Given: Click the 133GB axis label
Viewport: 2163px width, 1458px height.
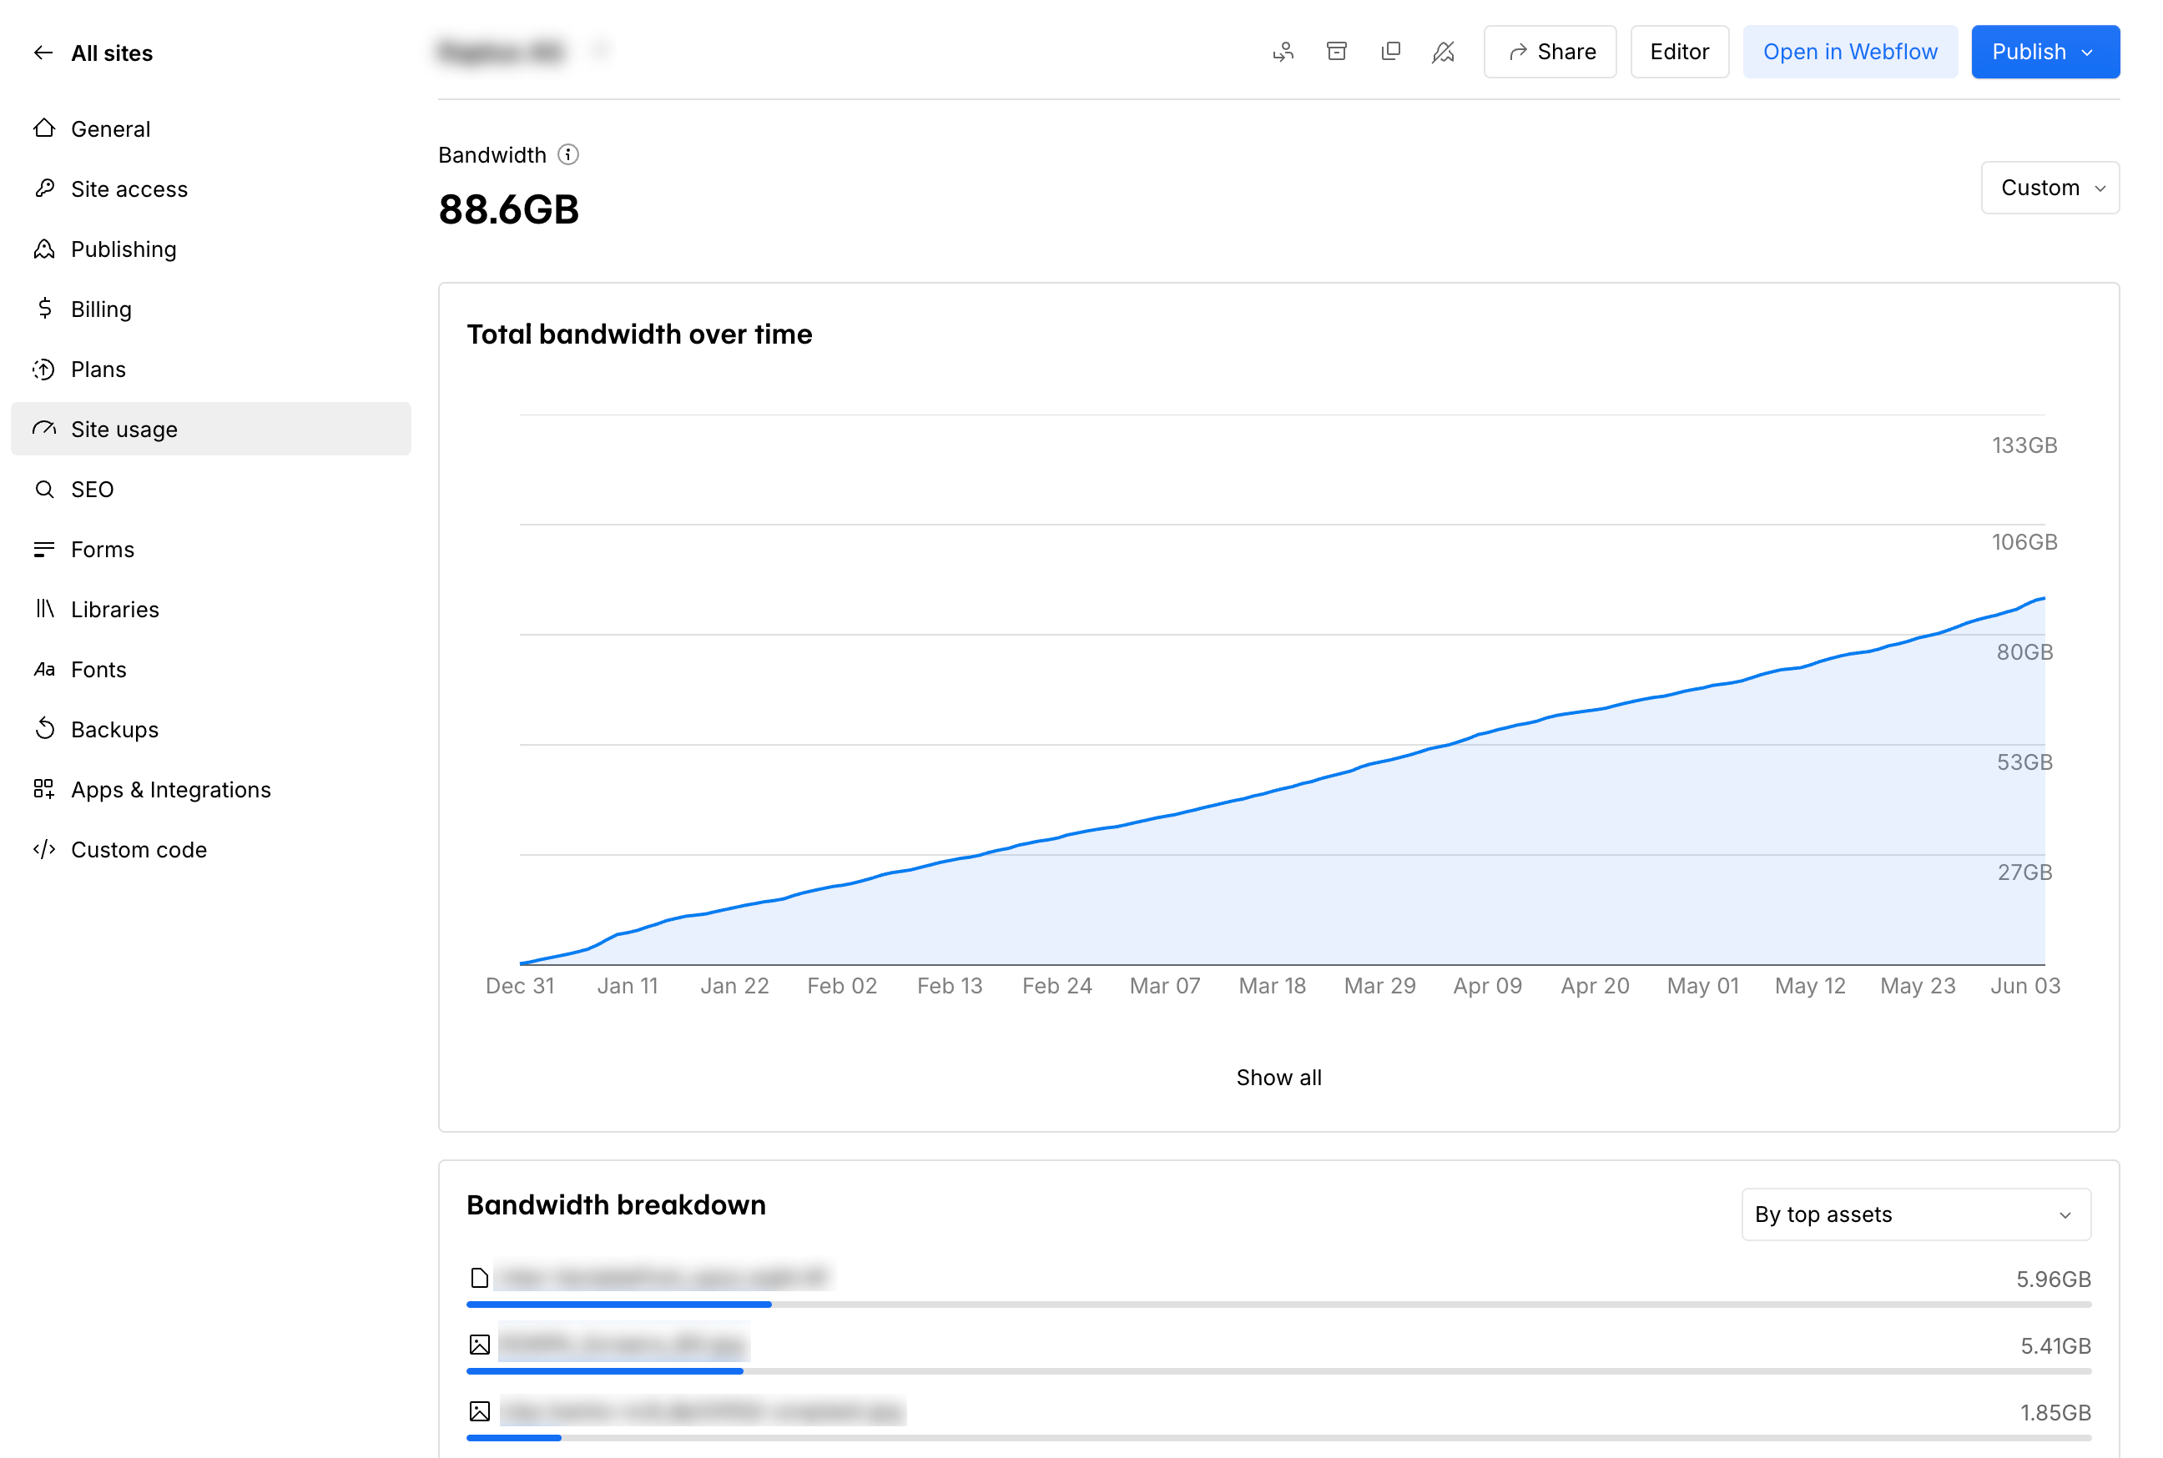Looking at the screenshot, I should [x=2024, y=445].
